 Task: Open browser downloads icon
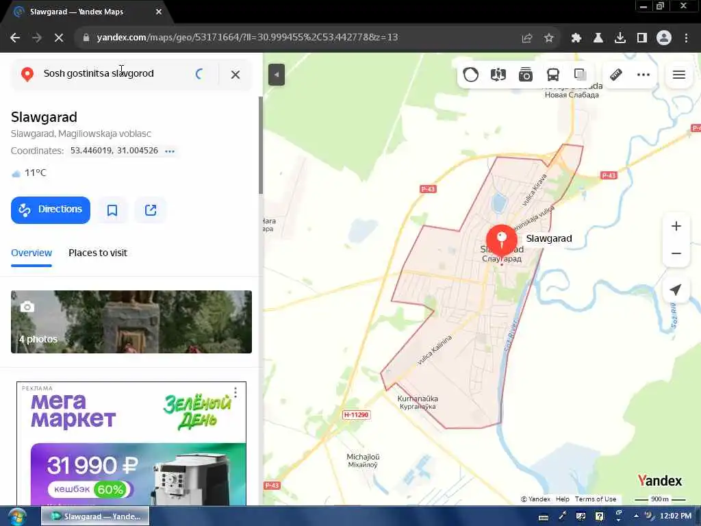pyautogui.click(x=620, y=38)
